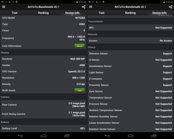Select NFC Not Supported row

[x=130, y=28]
